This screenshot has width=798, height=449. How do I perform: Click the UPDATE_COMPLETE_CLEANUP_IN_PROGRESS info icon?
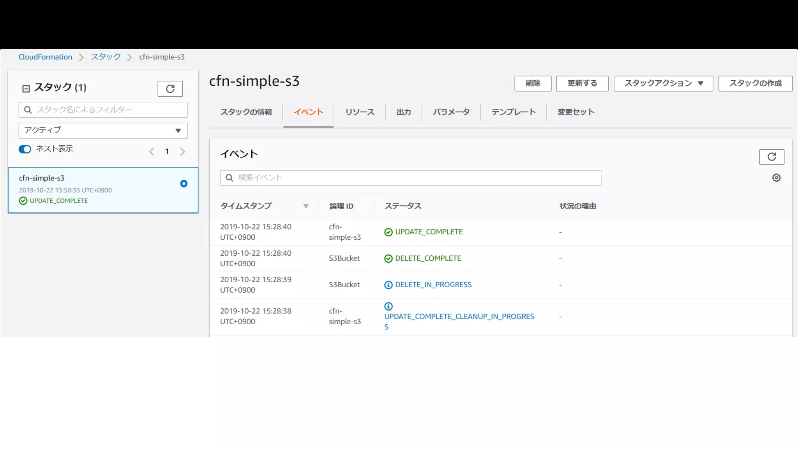pyautogui.click(x=388, y=306)
